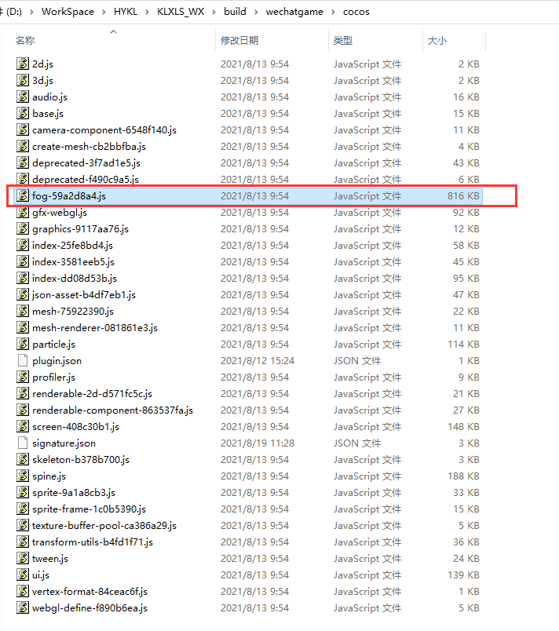Expand breadcrumb arrow after KLXLS_WX
This screenshot has width=559, height=631.
(214, 12)
